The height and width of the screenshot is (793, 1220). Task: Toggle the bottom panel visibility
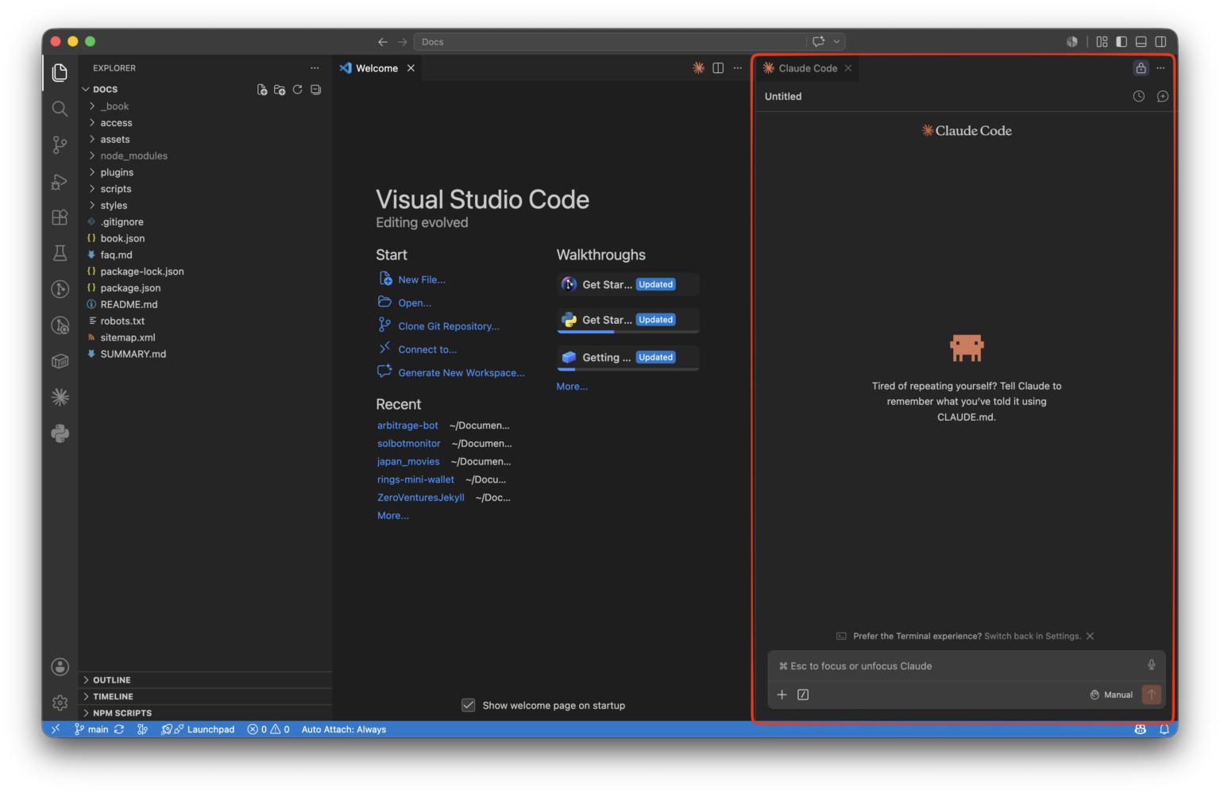[1141, 41]
